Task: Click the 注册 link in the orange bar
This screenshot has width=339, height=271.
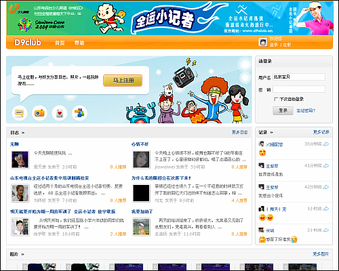Action: pyautogui.click(x=287, y=45)
